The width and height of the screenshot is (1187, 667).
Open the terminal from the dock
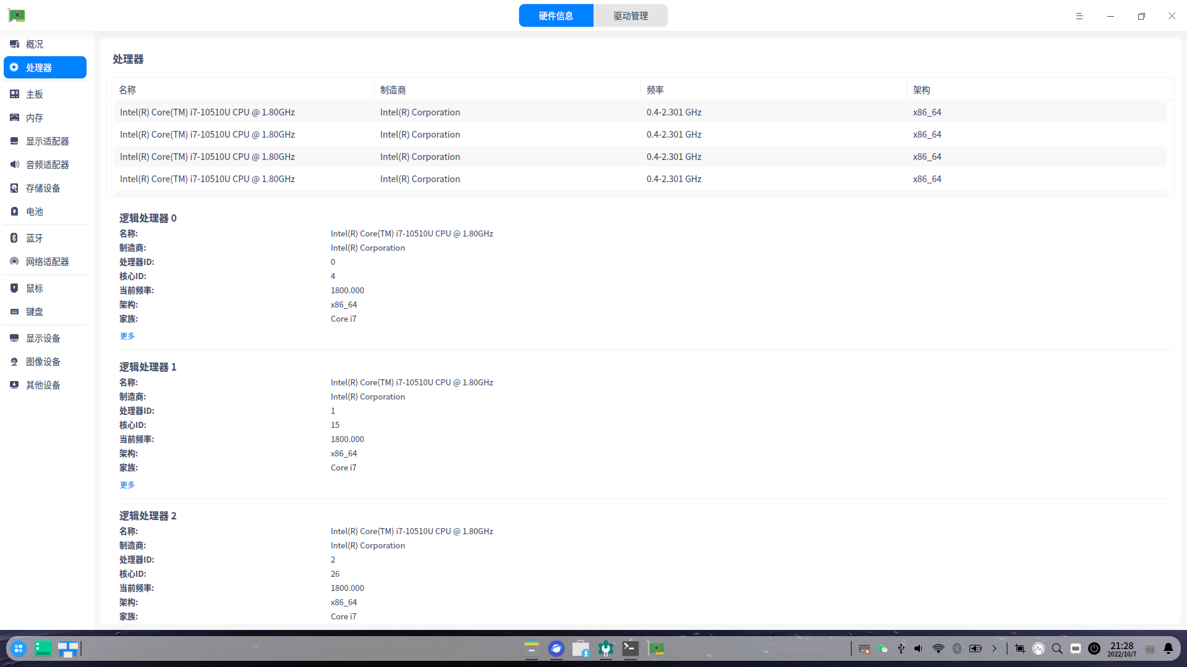pyautogui.click(x=631, y=648)
